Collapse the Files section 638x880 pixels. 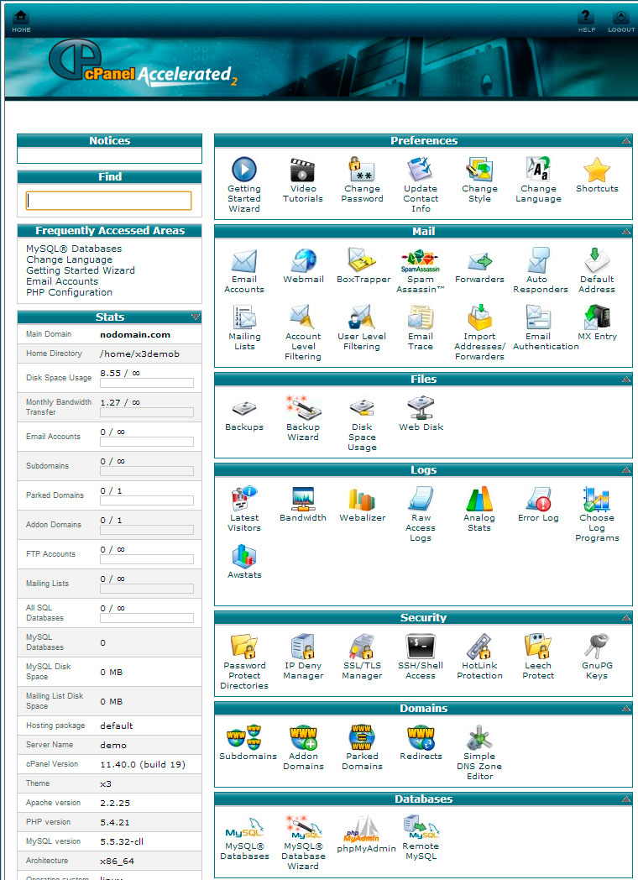[625, 380]
